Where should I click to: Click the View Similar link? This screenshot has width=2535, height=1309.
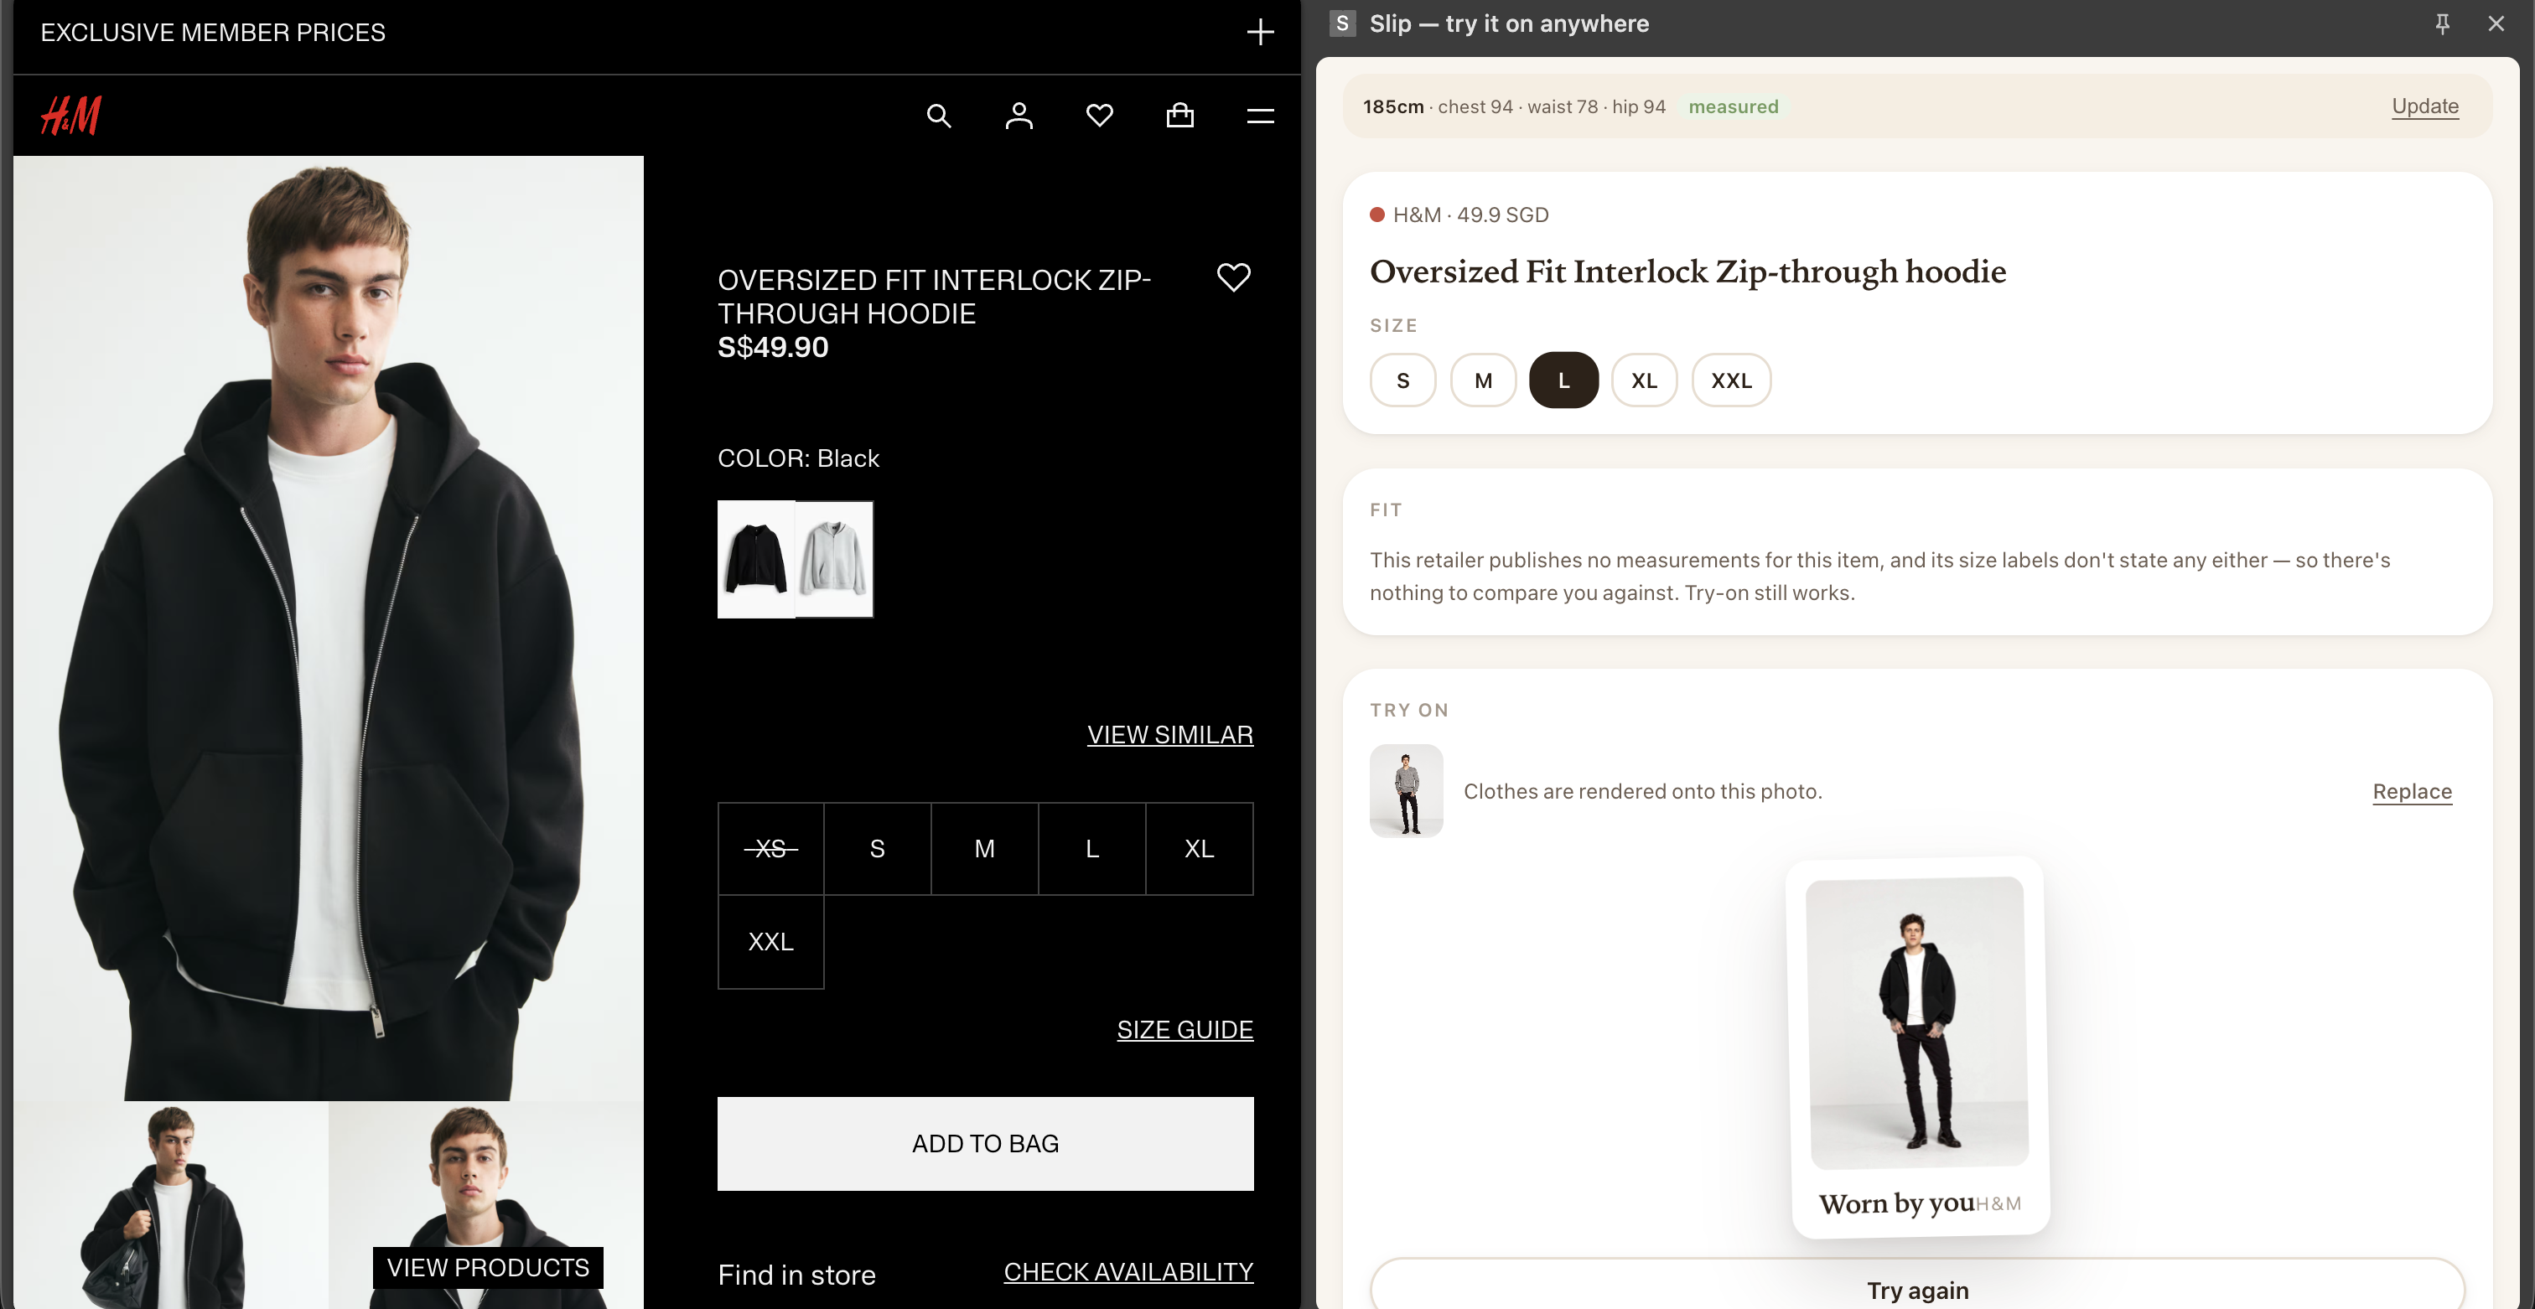coord(1170,735)
